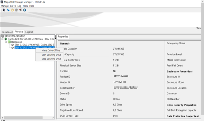Select the highlighted Slot: 1 SAS drive
This screenshot has width=204, height=121.
click(35, 48)
